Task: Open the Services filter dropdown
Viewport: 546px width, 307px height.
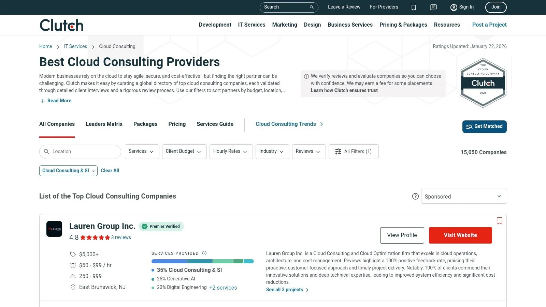Action: [142, 151]
